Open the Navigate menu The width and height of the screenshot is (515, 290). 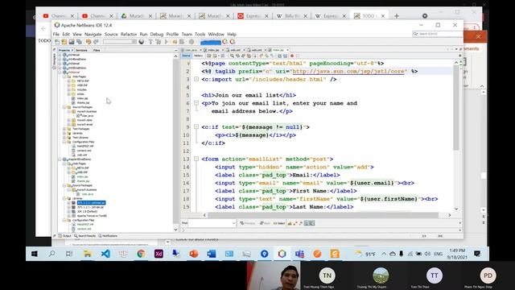pyautogui.click(x=93, y=34)
